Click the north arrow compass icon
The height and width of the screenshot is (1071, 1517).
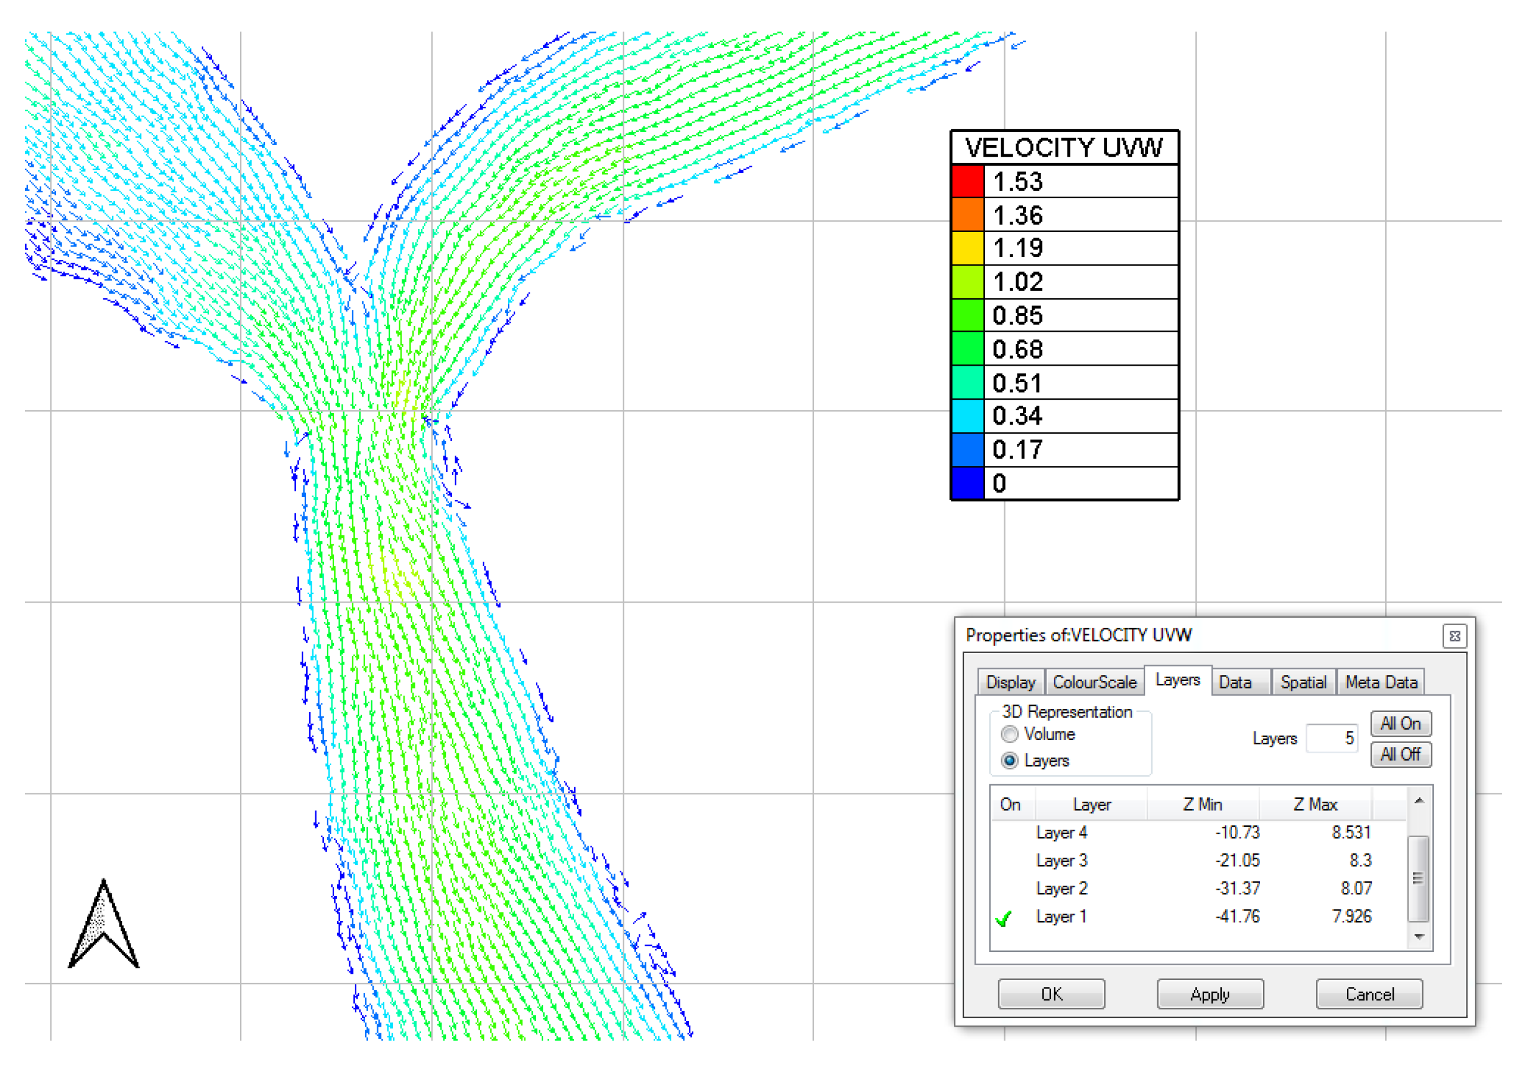click(x=104, y=926)
